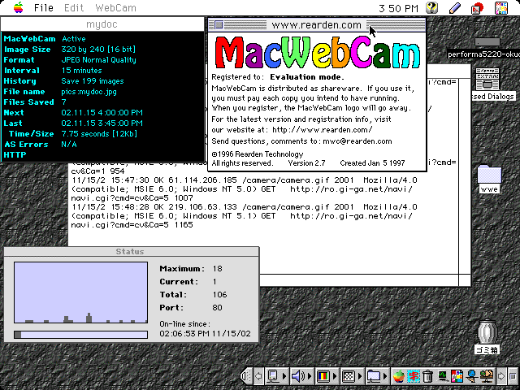Click the Port value 80
The width and height of the screenshot is (520, 390).
tap(217, 307)
